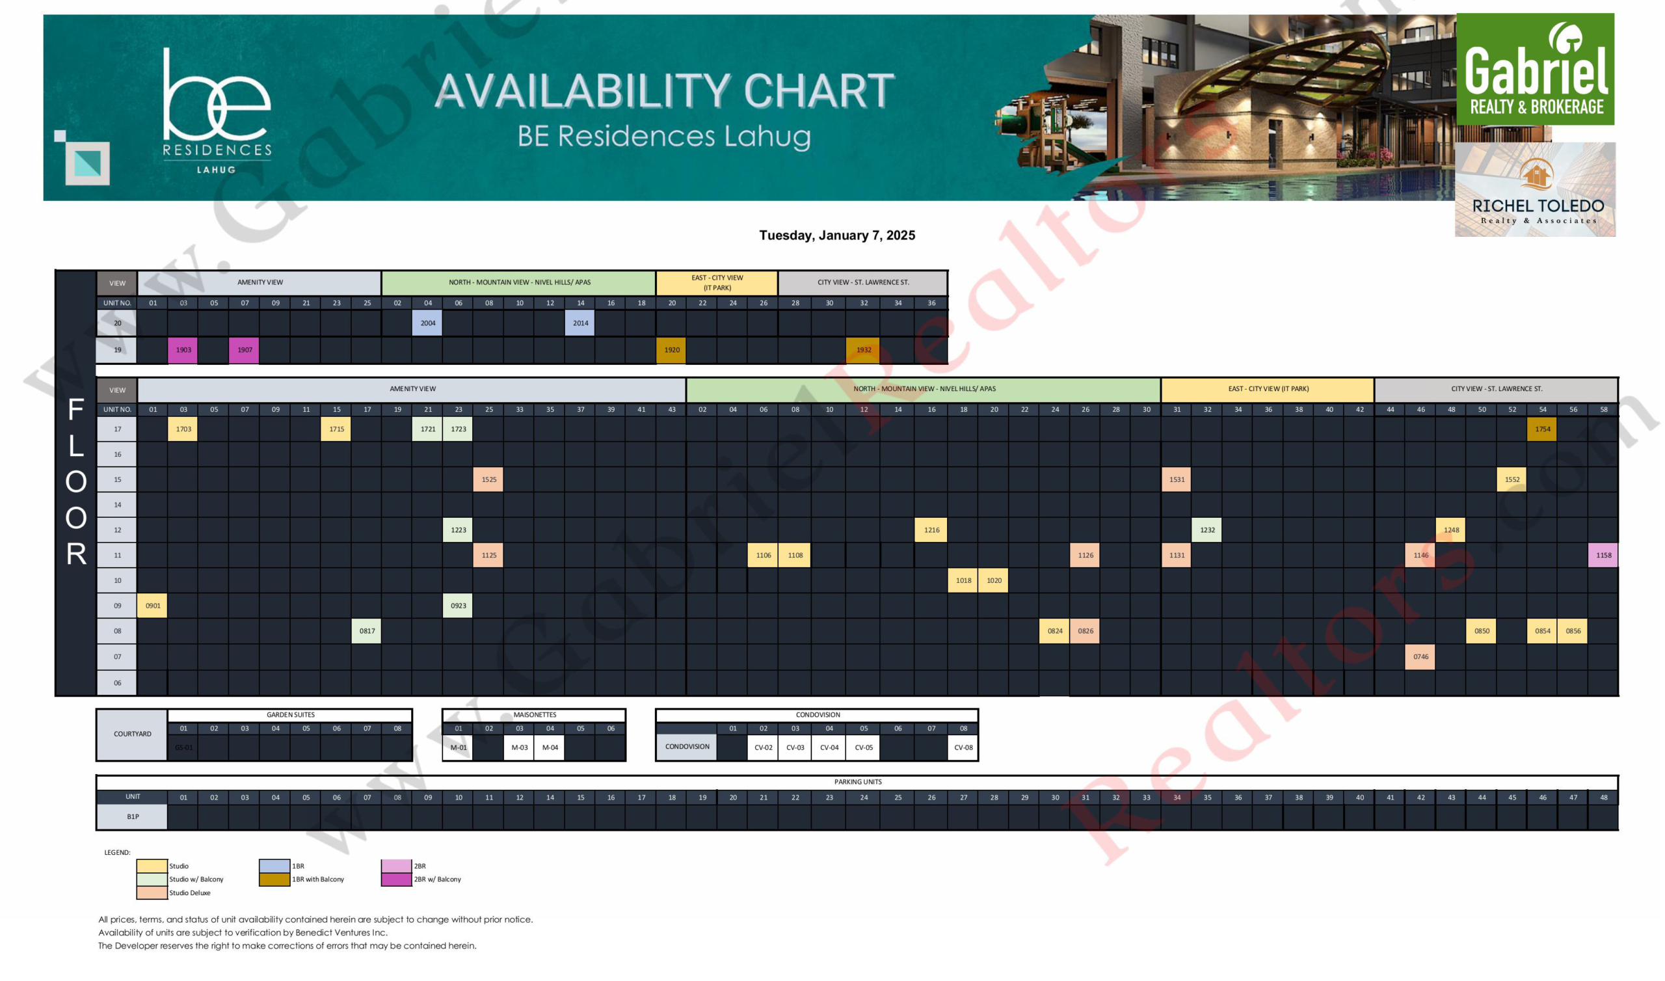Viewport: 1665px width, 981px height.
Task: Click available unit 2004
Action: [427, 323]
